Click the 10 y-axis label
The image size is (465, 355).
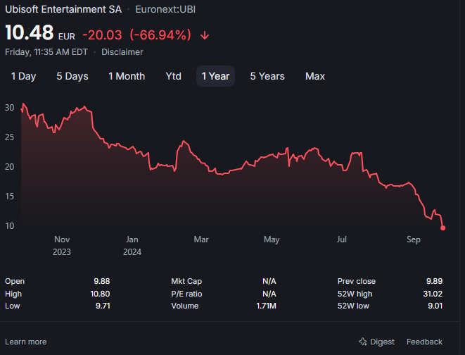[x=9, y=226]
